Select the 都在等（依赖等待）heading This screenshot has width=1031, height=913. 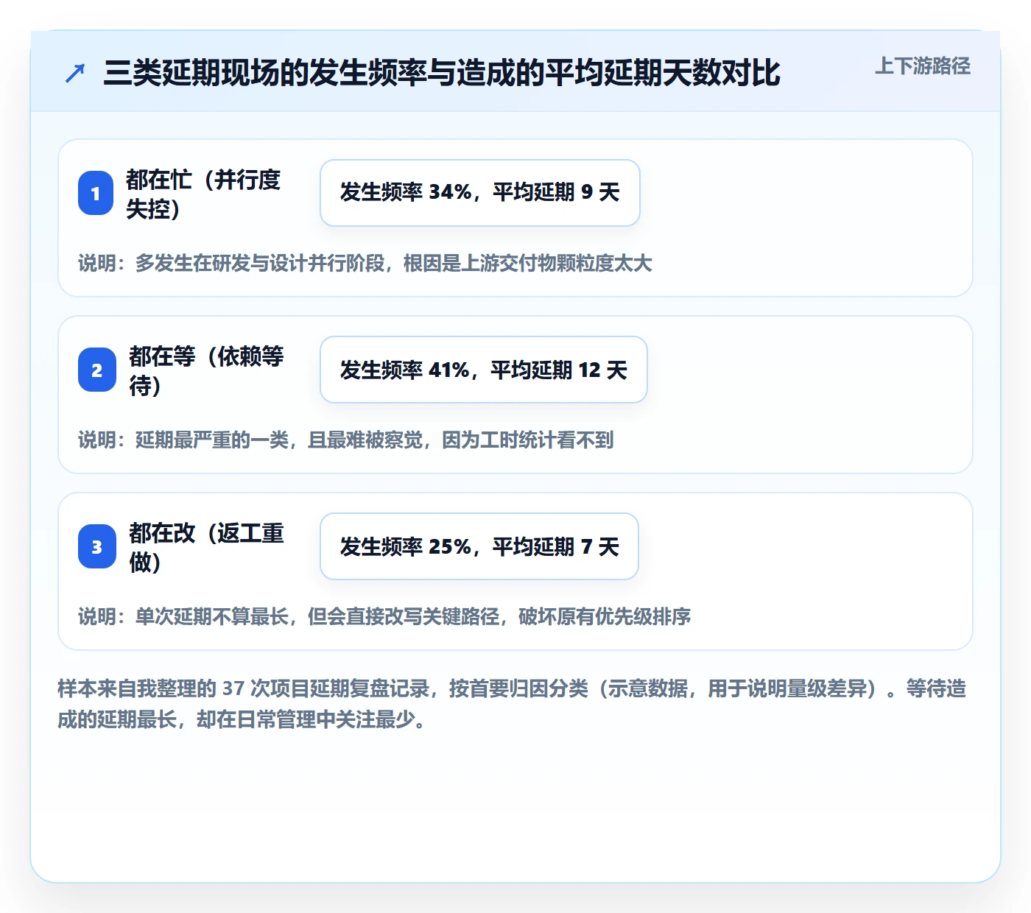206,370
